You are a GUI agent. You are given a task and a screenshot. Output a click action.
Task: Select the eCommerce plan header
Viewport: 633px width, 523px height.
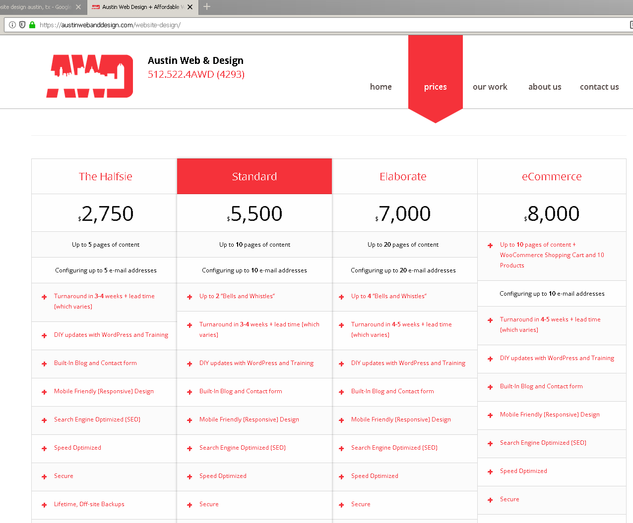coord(552,176)
